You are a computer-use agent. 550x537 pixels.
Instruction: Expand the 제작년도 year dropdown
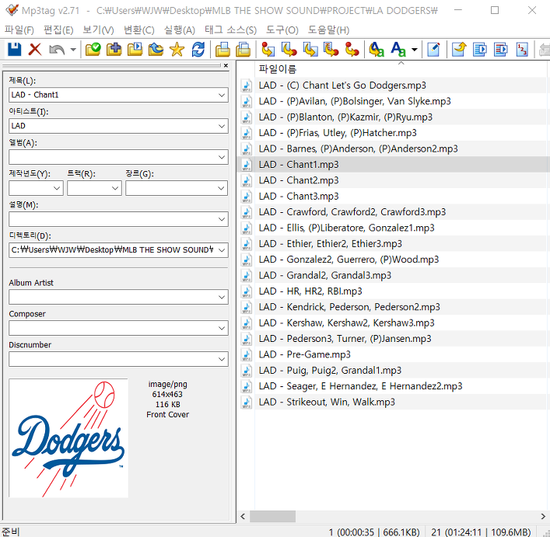57,188
